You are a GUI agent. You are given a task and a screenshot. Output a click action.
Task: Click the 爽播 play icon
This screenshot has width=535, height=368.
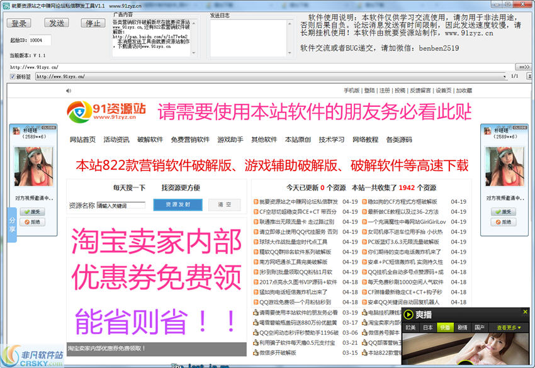point(408,315)
